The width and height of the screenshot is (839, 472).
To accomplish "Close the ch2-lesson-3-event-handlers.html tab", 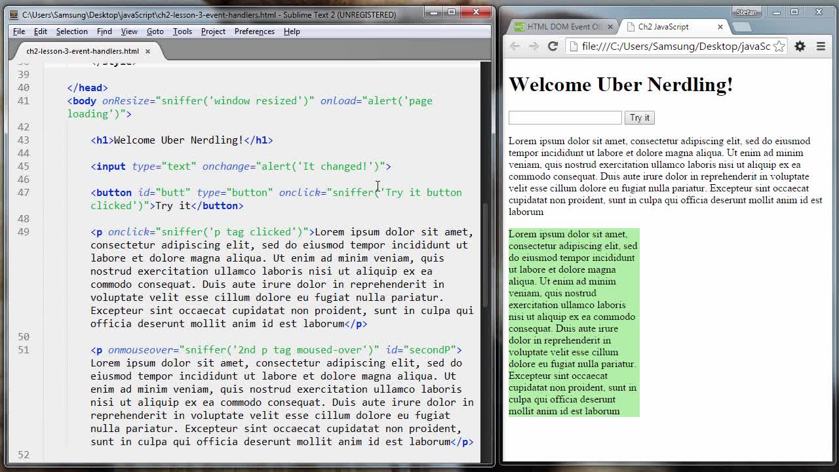I will 147,51.
